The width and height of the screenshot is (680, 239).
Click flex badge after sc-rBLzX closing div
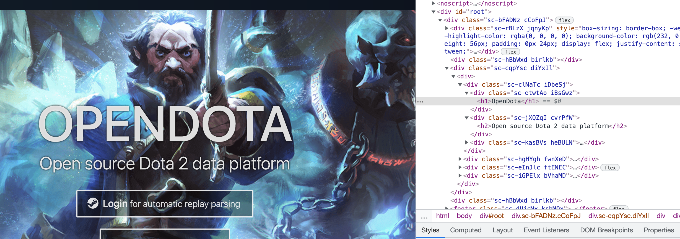pos(510,52)
